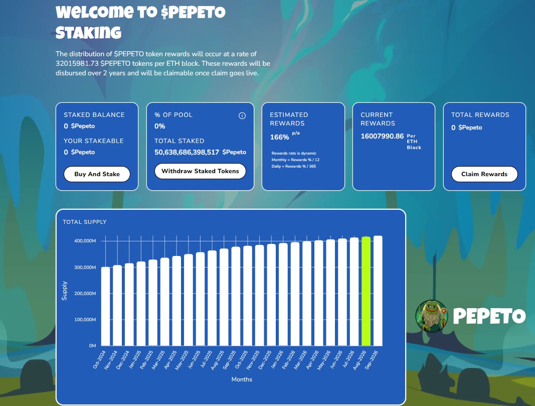This screenshot has height=406, width=535.
Task: Click the Pepeto frog wizard logo
Action: coord(432,316)
